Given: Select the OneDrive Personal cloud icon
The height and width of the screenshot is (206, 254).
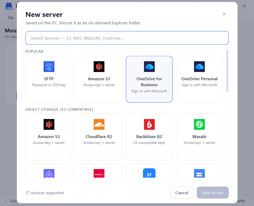Looking at the screenshot, I should tap(199, 67).
